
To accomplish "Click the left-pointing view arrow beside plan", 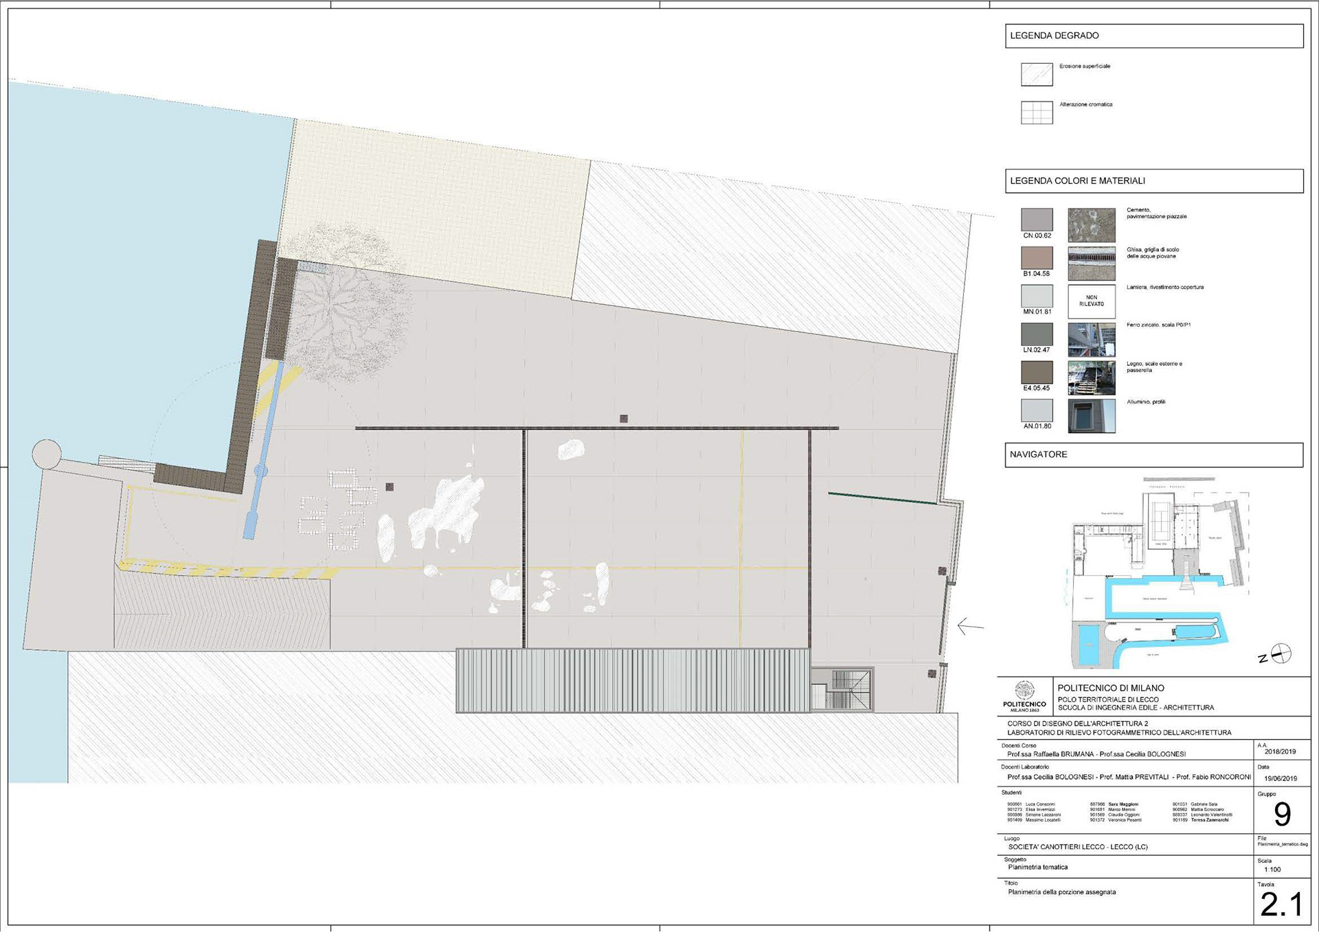I will (x=970, y=626).
